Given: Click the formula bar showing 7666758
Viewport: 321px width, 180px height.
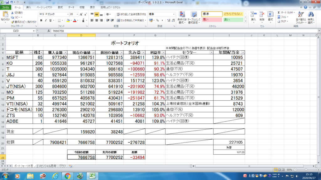Looking at the screenshot, I should tap(184, 31).
